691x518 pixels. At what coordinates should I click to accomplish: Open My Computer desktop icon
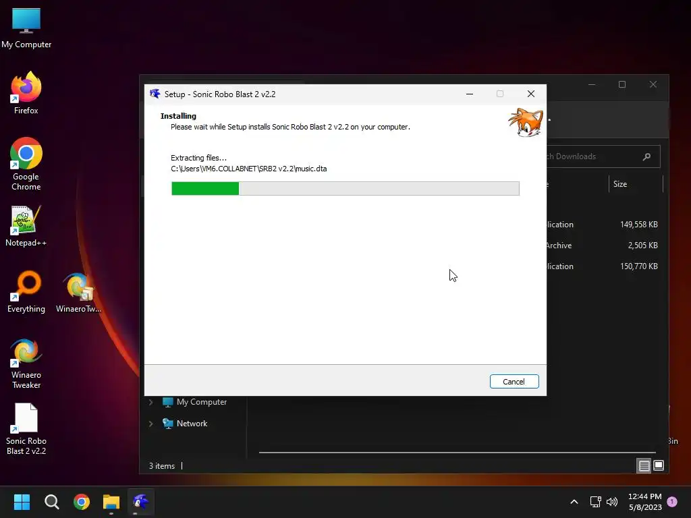(x=26, y=28)
